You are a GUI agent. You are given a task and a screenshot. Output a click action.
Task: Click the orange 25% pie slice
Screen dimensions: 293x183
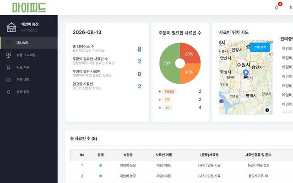coord(190,73)
